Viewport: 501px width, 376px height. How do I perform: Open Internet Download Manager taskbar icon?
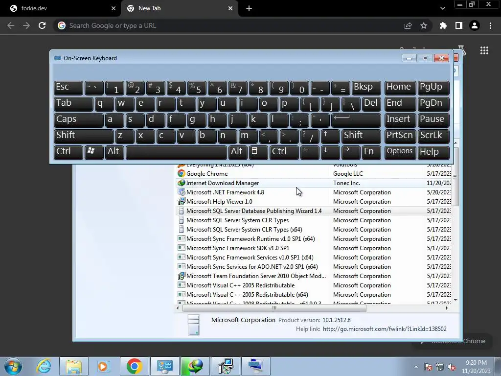click(195, 366)
